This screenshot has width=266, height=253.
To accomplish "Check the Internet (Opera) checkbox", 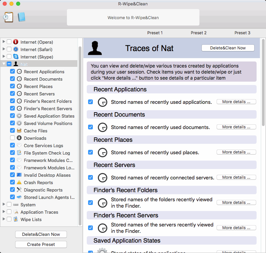I will (x=9, y=42).
